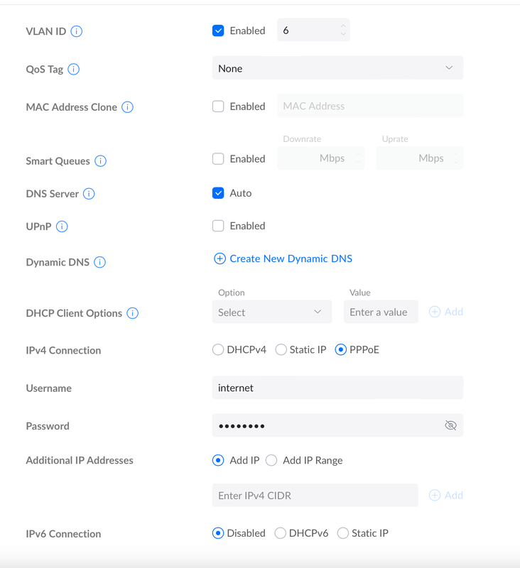Click Create New Dynamic DNS link
Screen dimensions: 520x568
click(283, 258)
